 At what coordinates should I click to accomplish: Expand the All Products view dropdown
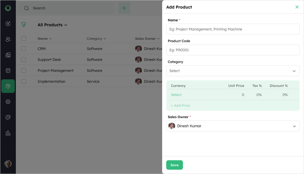coord(52,25)
